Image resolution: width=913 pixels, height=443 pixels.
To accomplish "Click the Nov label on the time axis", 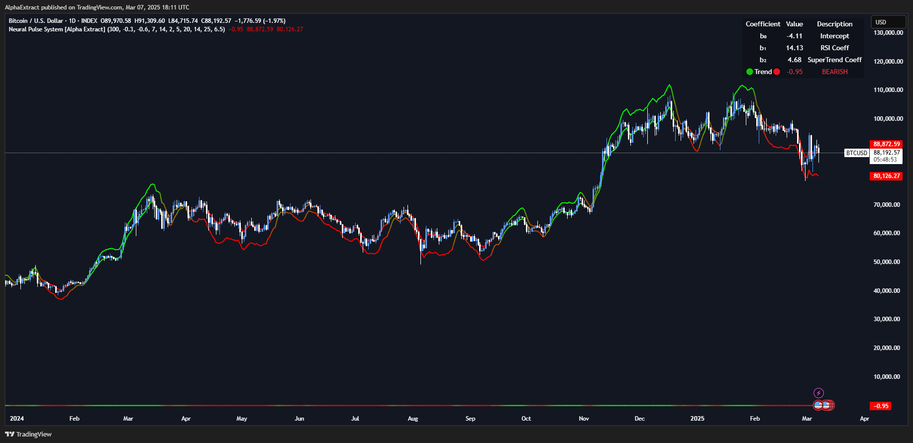I will point(584,419).
